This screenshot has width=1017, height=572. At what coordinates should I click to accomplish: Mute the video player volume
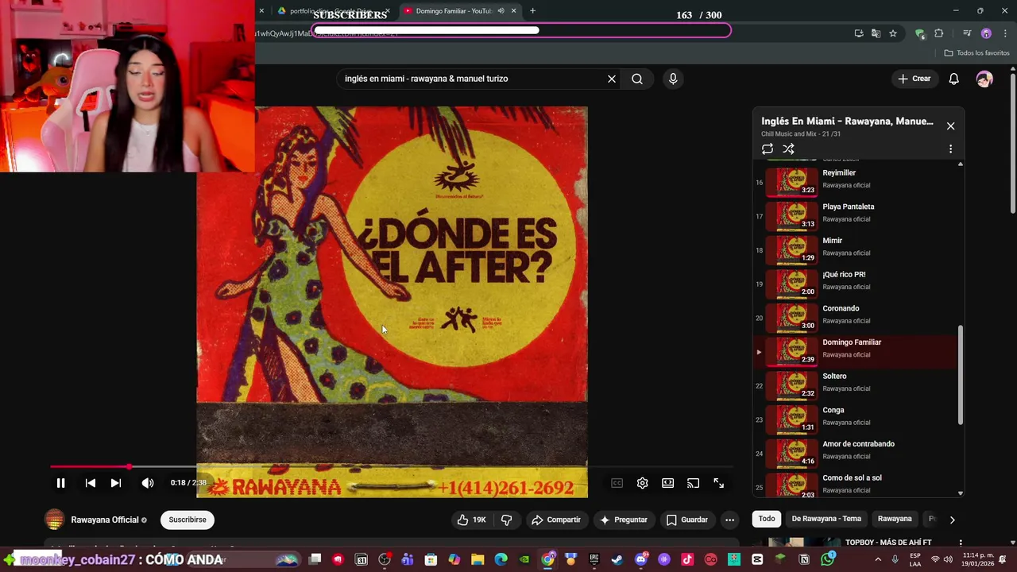[148, 483]
